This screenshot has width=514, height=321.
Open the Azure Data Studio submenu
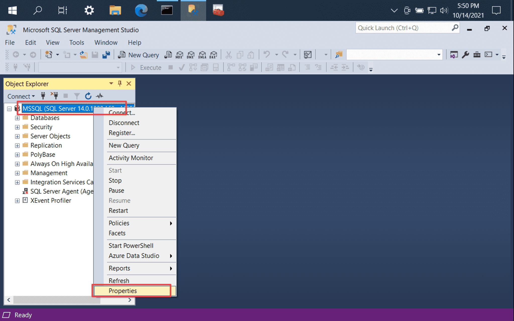135,256
